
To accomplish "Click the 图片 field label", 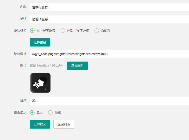I will pos(23,66).
